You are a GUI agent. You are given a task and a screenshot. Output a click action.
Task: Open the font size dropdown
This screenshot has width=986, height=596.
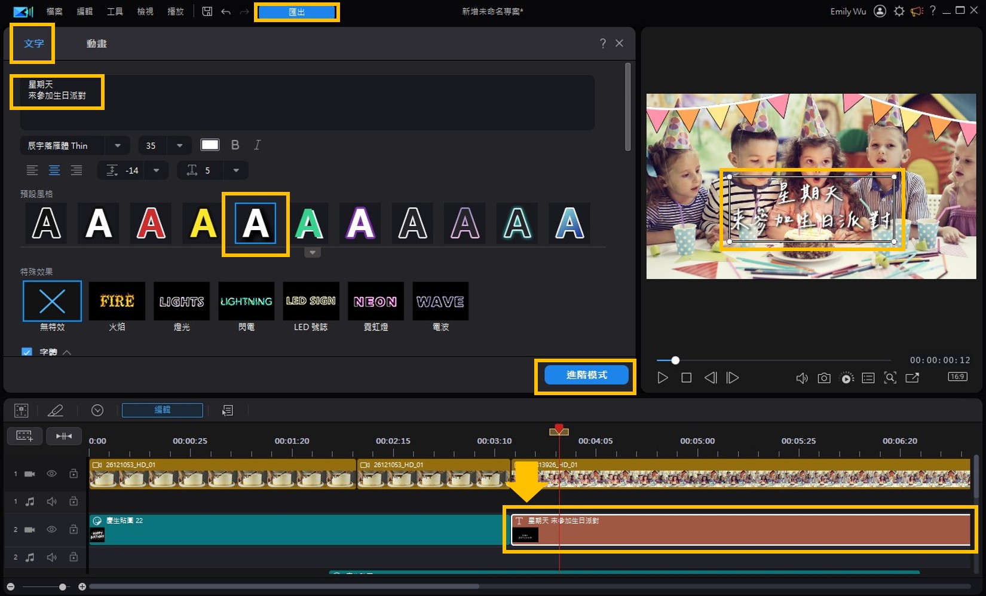pyautogui.click(x=179, y=145)
